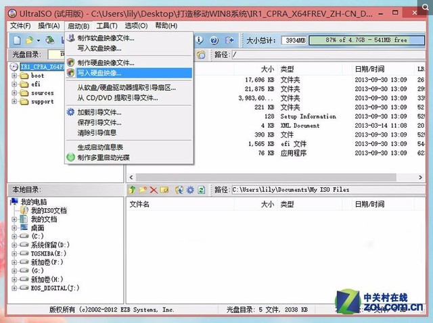Click the 我的ISO文档 folder icon
This screenshot has height=323, width=433.
[x=24, y=210]
